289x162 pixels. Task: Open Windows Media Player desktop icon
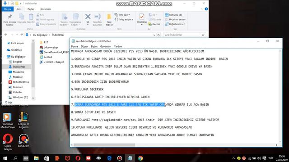8,120
